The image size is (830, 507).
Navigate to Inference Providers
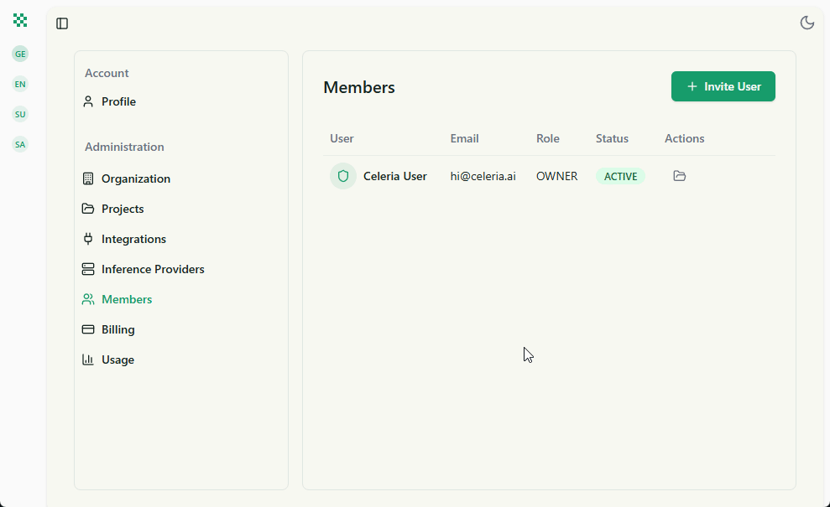point(153,269)
